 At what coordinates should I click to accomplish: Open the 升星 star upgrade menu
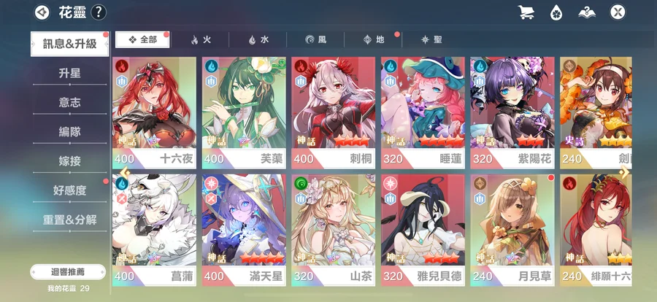[x=69, y=74]
